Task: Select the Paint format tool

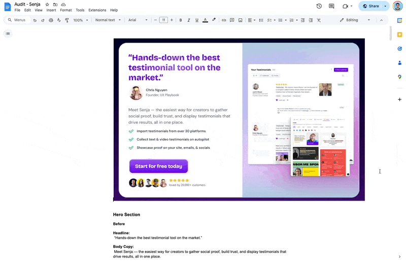Action: point(67,20)
